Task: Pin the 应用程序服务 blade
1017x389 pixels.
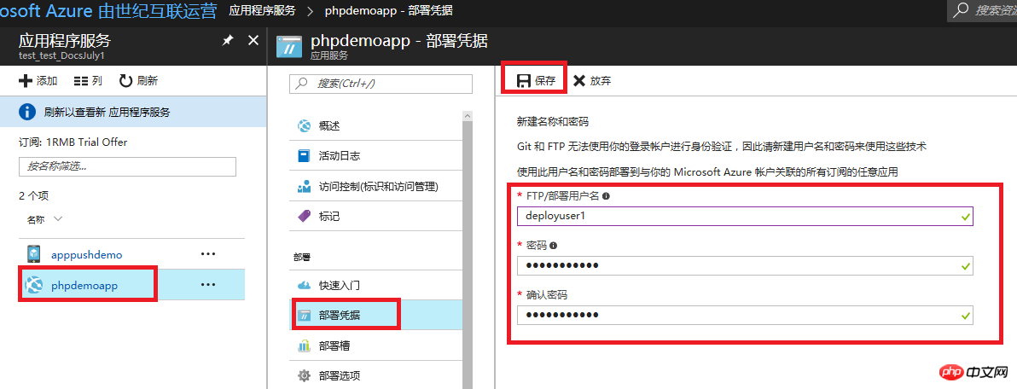Action: click(228, 40)
